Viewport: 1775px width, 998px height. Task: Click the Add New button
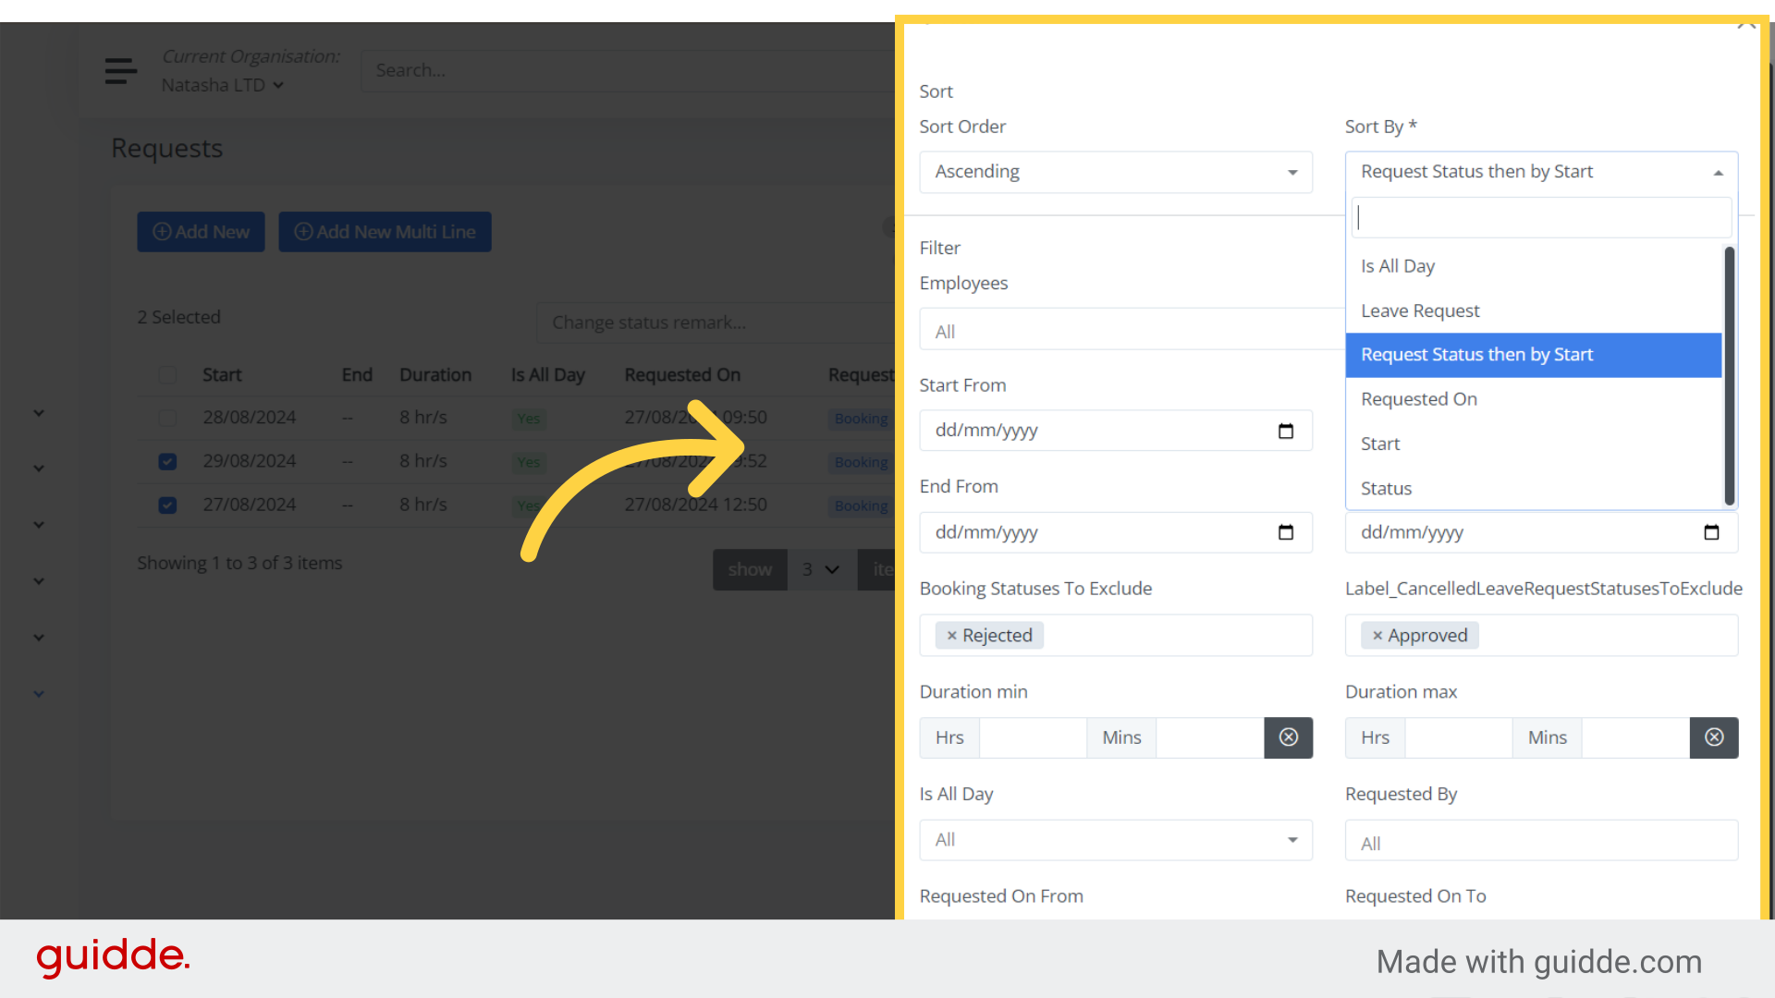(201, 232)
